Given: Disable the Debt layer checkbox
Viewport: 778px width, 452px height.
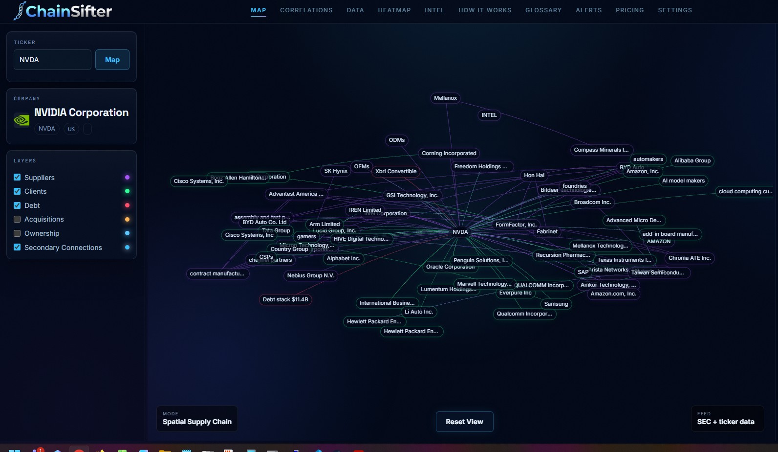Looking at the screenshot, I should coord(17,205).
